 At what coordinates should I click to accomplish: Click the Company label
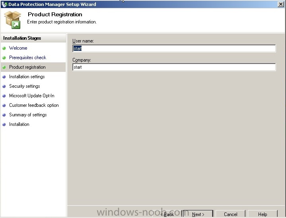tap(82, 60)
